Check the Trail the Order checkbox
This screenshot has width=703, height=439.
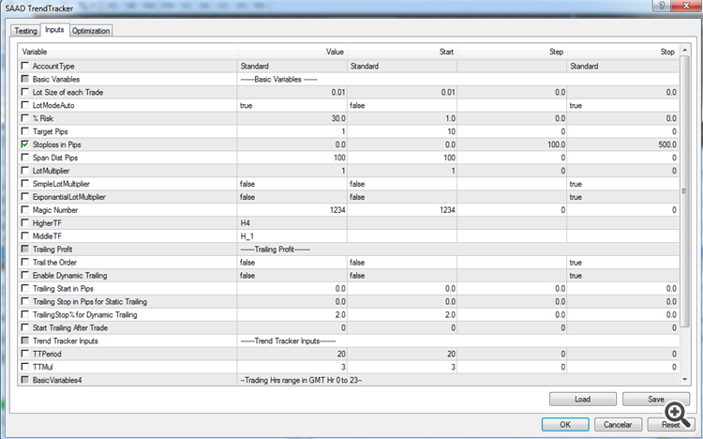[25, 262]
